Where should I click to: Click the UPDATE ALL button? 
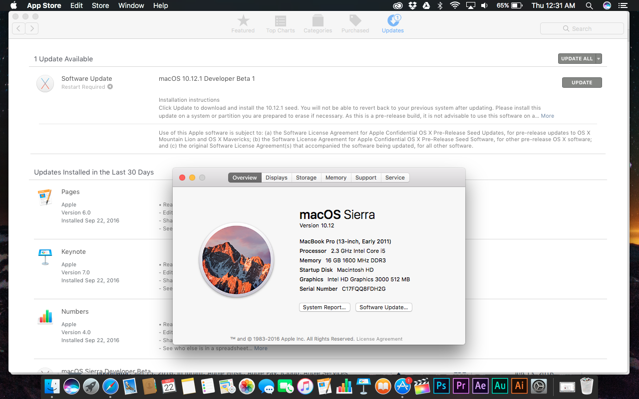pos(577,59)
